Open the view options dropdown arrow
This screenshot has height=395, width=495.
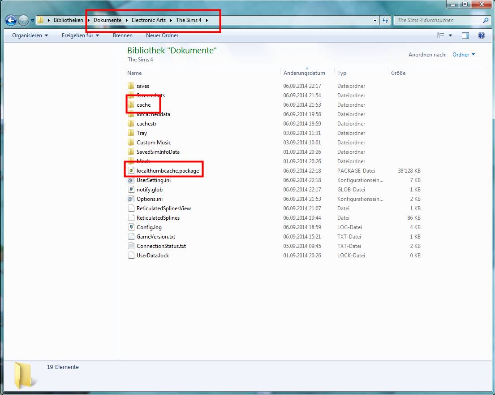[451, 35]
